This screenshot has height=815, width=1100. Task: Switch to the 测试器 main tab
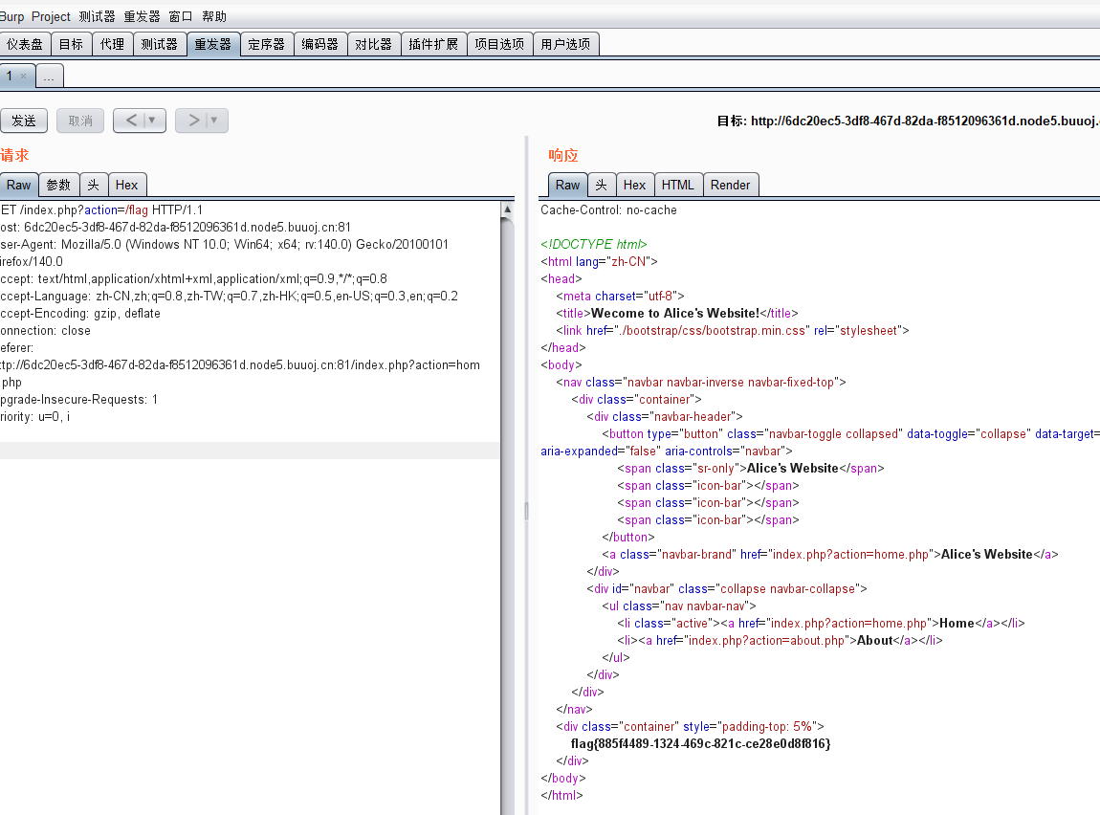click(159, 44)
